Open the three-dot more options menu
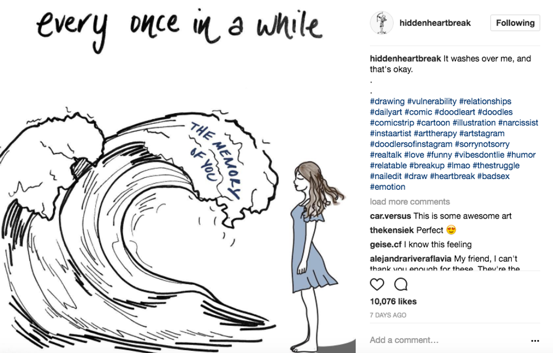This screenshot has width=553, height=353. point(535,341)
